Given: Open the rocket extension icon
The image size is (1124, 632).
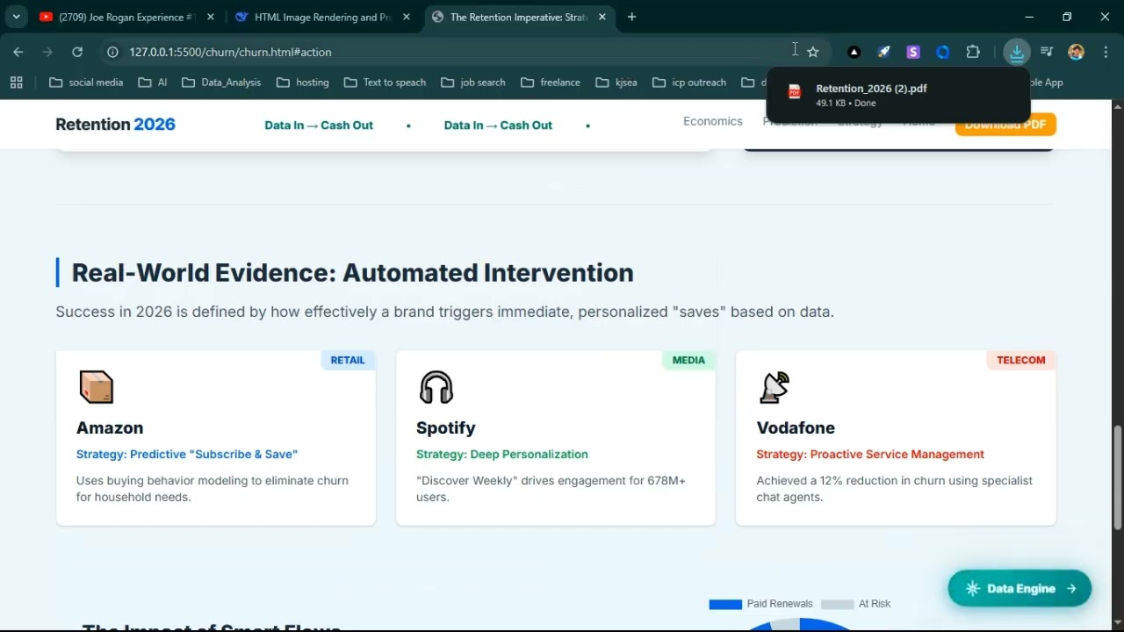Looking at the screenshot, I should click(883, 52).
